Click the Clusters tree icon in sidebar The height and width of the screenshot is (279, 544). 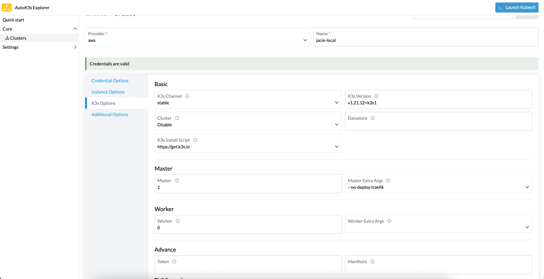coord(7,38)
